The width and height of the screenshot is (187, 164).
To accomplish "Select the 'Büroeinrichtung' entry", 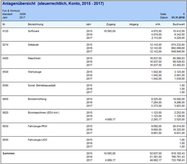I will (x=37, y=99).
